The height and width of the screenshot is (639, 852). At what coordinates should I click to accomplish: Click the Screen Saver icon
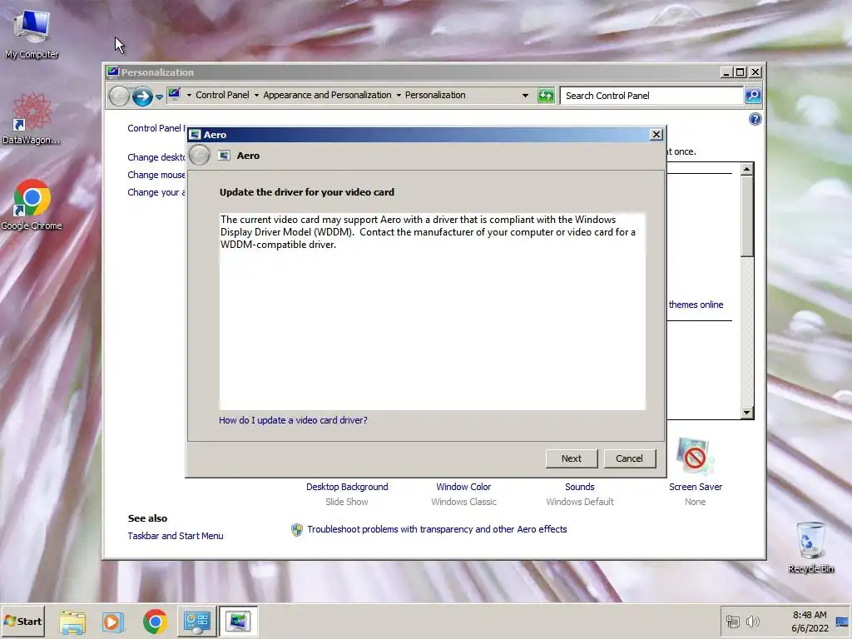tap(695, 457)
